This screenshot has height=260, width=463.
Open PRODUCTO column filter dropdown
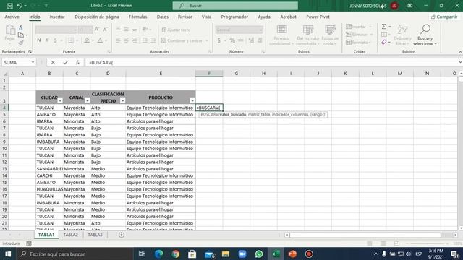click(x=192, y=101)
